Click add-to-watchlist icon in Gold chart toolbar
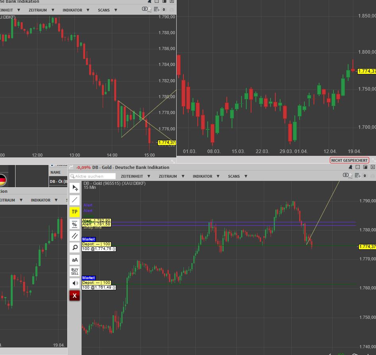 point(358,176)
